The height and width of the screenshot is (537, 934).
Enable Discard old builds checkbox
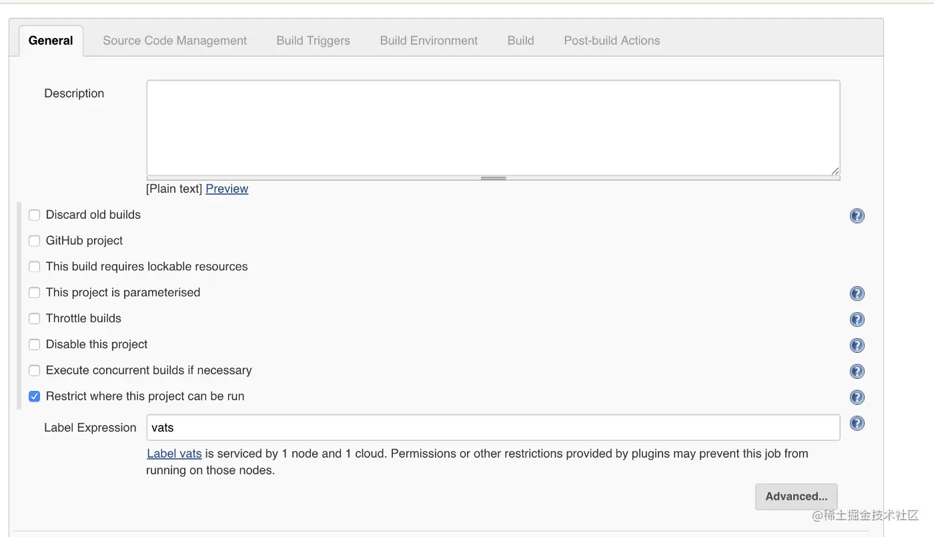(x=35, y=215)
